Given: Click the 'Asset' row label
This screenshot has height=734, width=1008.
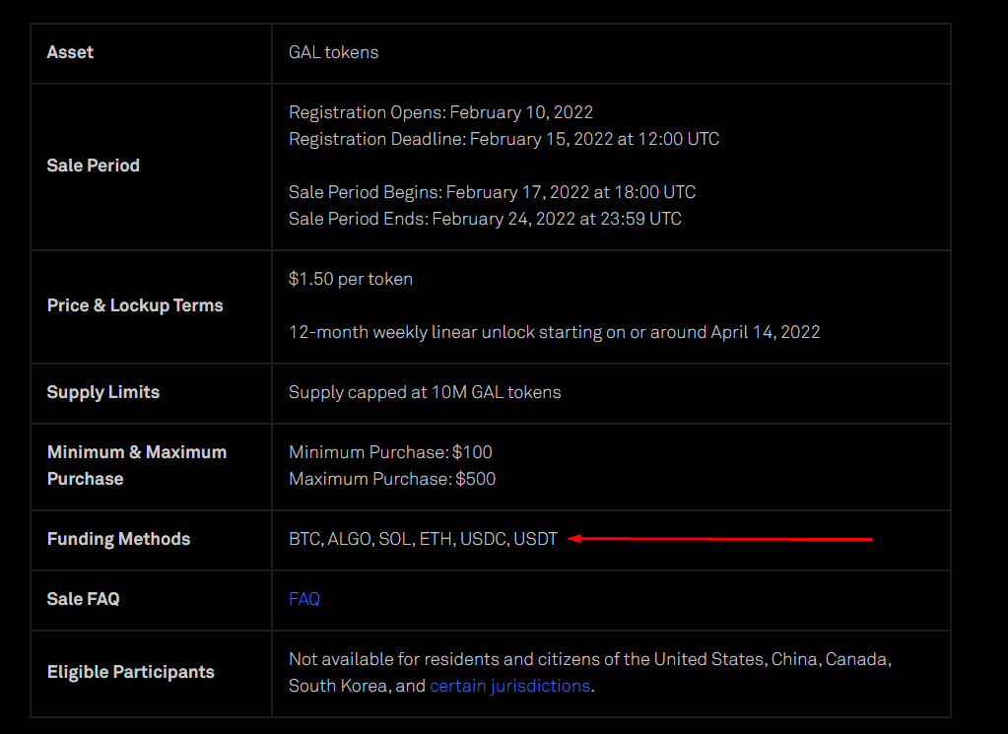Looking at the screenshot, I should click(70, 52).
